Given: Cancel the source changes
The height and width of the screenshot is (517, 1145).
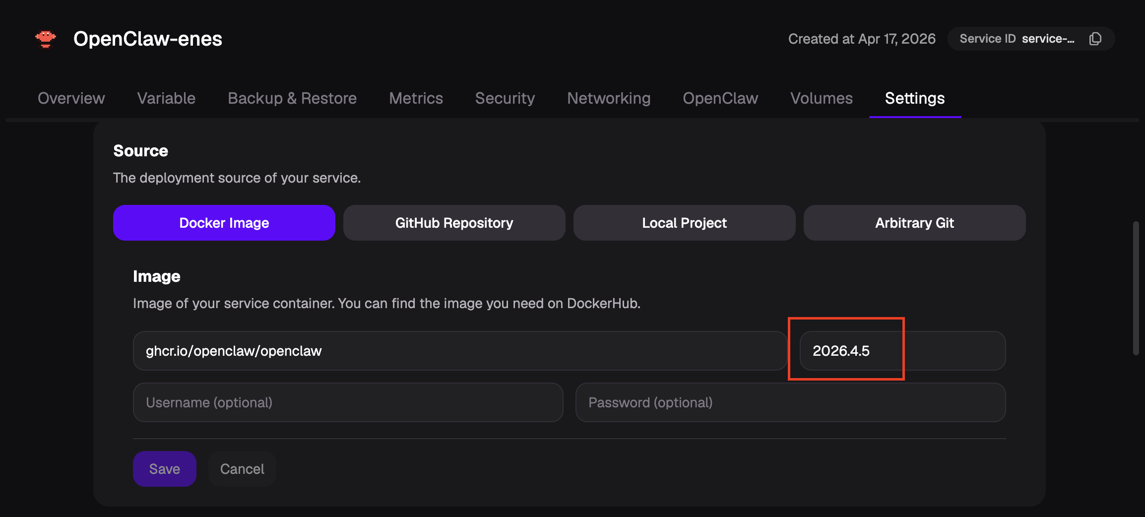Looking at the screenshot, I should (x=242, y=469).
